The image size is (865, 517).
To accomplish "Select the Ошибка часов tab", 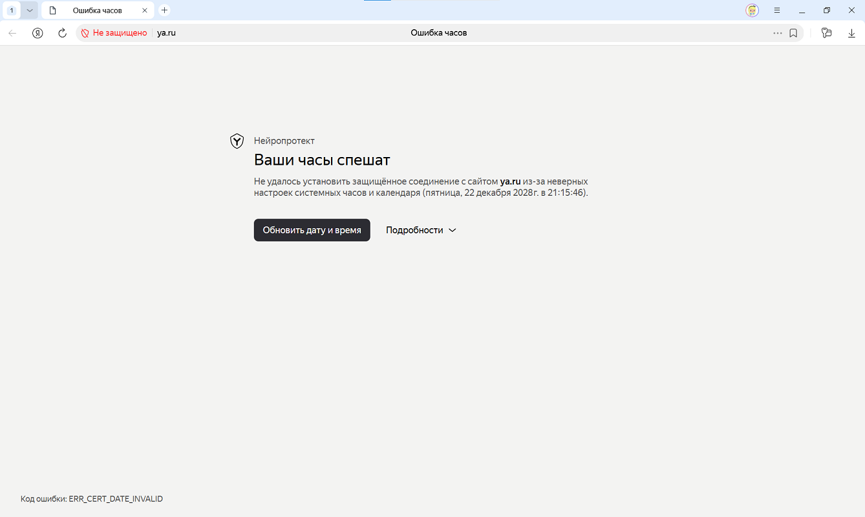I will point(97,10).
